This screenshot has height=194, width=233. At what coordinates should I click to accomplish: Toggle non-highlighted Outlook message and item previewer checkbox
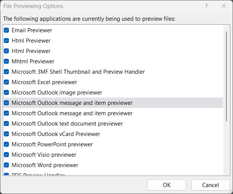(7, 113)
